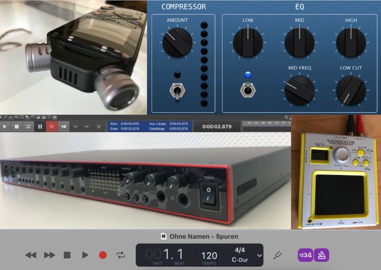The width and height of the screenshot is (381, 270).
Task: Click the large 0:00:02.879 time counter
Action: click(217, 126)
